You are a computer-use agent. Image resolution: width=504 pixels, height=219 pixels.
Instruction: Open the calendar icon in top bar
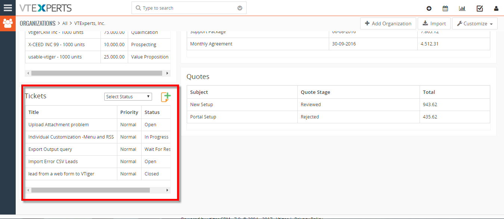click(445, 8)
